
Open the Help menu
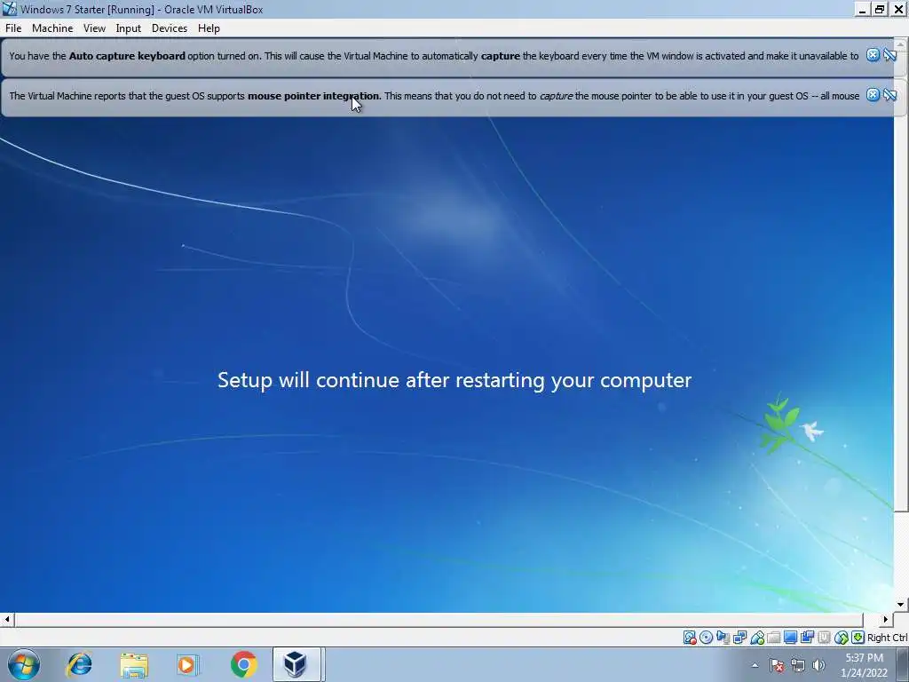[209, 28]
